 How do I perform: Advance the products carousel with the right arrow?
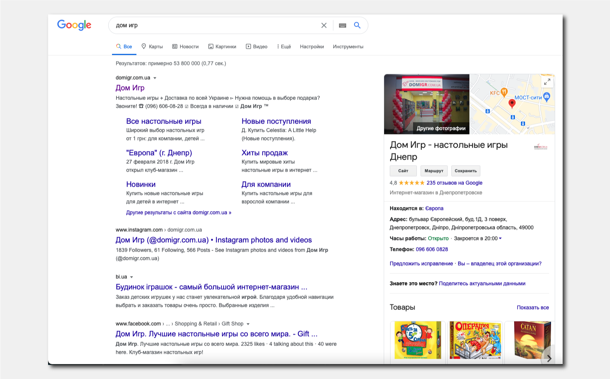[x=549, y=358]
